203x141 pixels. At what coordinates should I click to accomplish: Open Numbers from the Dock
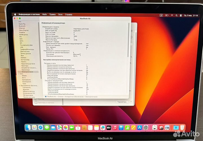coord(127,128)
